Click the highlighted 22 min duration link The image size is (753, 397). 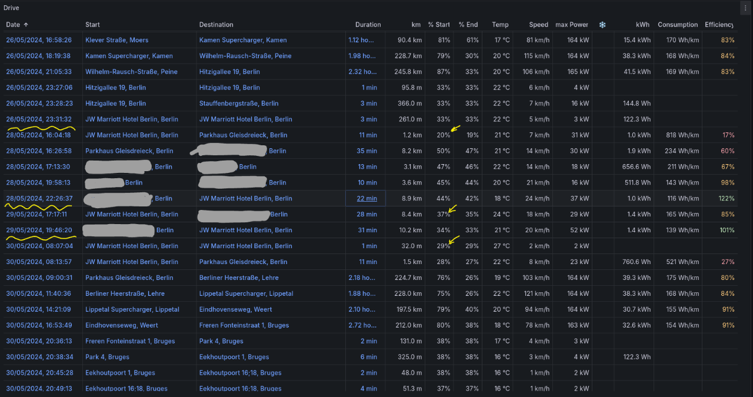tap(366, 199)
